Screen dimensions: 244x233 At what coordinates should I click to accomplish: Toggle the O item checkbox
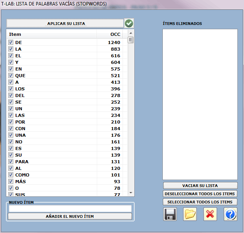click(11, 188)
